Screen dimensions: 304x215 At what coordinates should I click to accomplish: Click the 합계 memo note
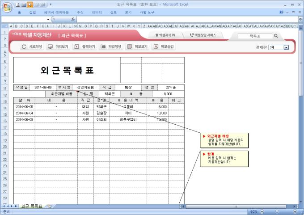[x=224, y=159]
